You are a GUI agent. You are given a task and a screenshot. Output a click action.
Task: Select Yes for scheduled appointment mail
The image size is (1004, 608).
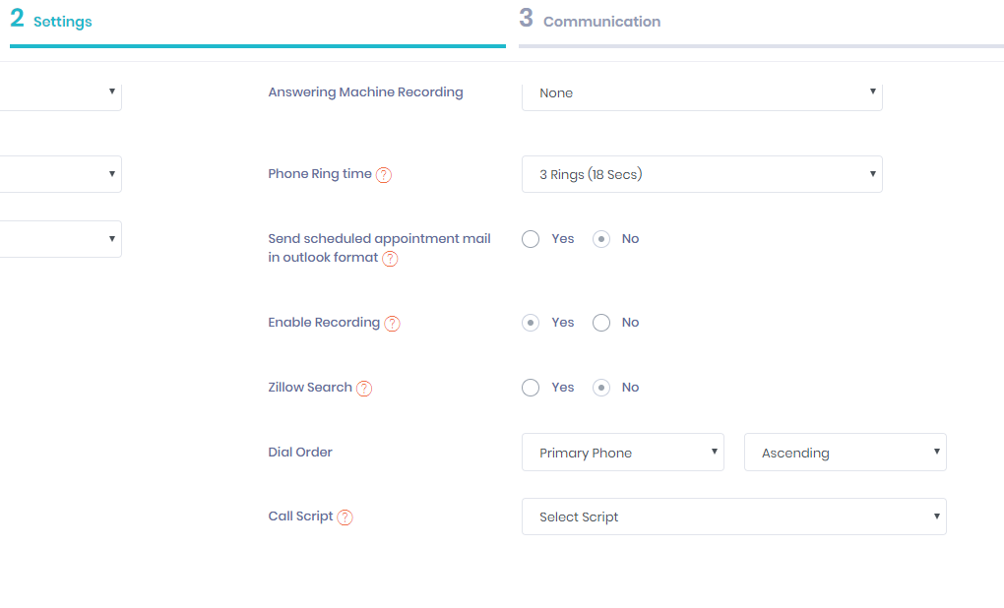coord(531,238)
